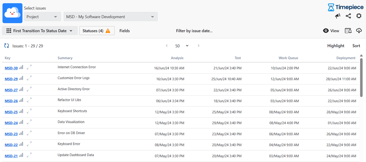The height and width of the screenshot is (162, 366).
Task: Open the MSD-27 issue link
Action: coord(11,90)
